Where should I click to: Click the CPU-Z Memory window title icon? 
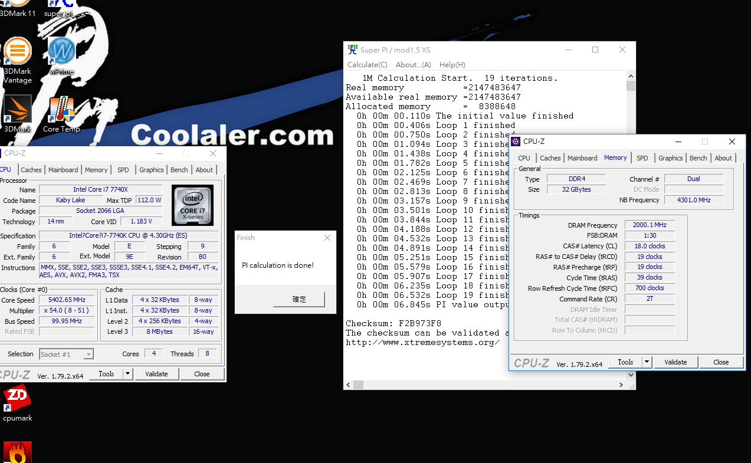(516, 142)
